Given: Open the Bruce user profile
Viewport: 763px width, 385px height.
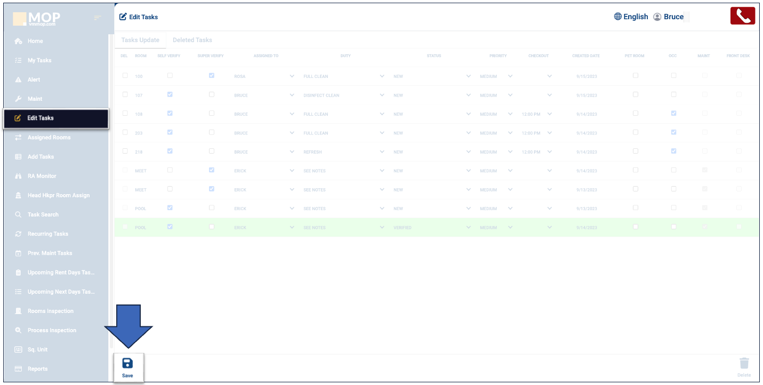Looking at the screenshot, I should pyautogui.click(x=669, y=17).
